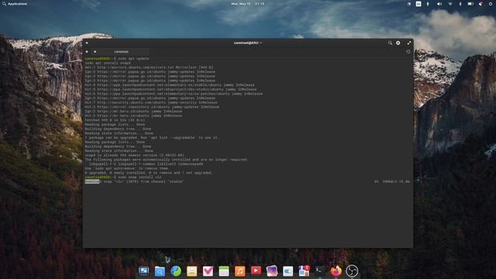Image resolution: width=496 pixels, height=279 pixels.
Task: Open the session power indicator
Action: tap(491, 4)
